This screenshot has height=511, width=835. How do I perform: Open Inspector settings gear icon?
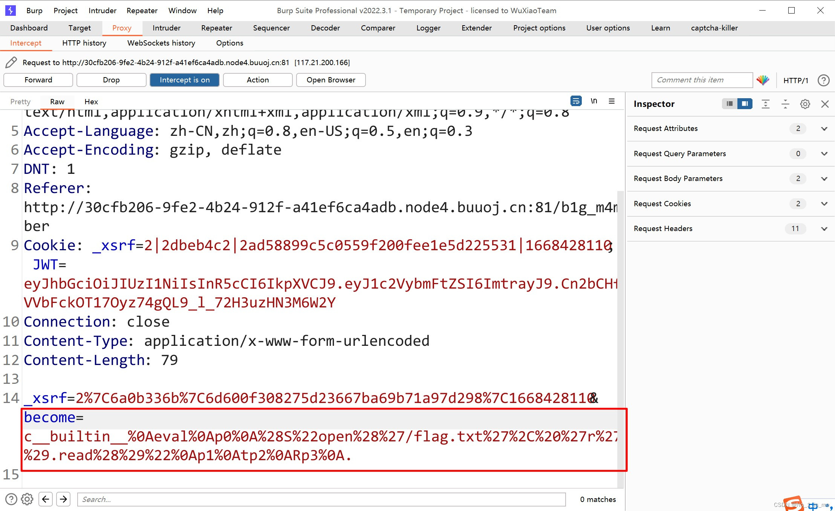click(805, 104)
